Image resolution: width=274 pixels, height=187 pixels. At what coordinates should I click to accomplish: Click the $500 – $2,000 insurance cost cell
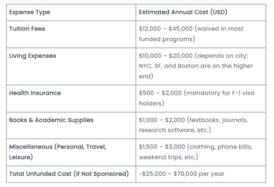pos(201,98)
